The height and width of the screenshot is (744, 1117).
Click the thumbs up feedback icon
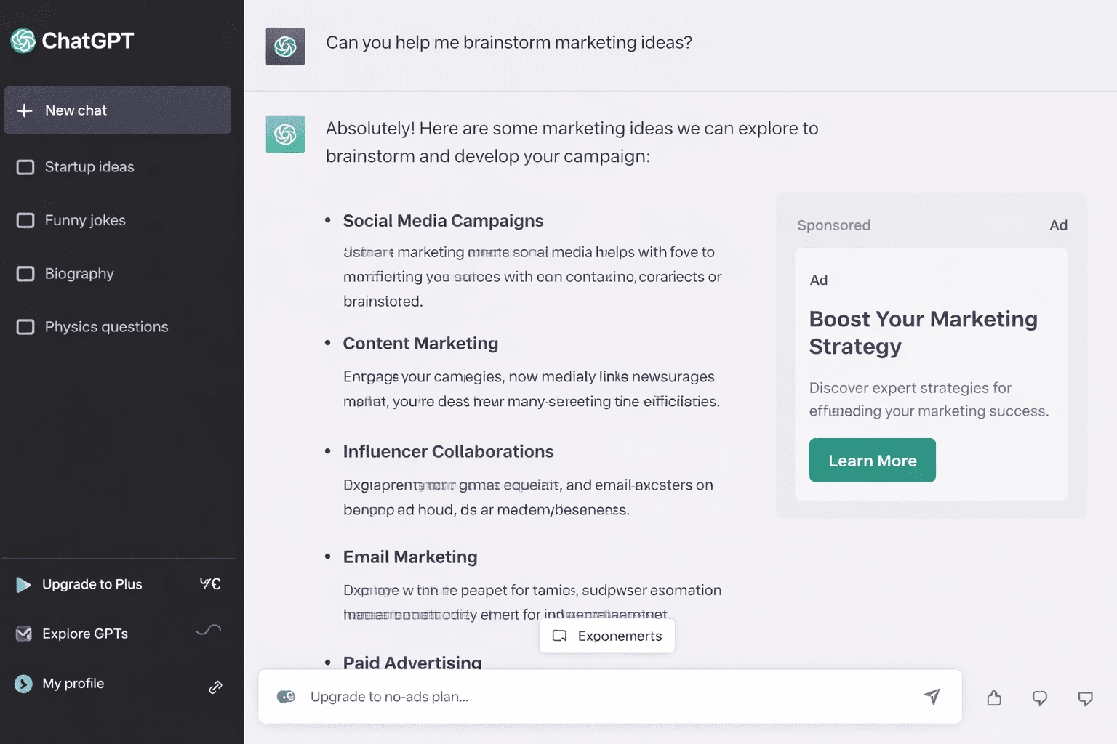994,698
